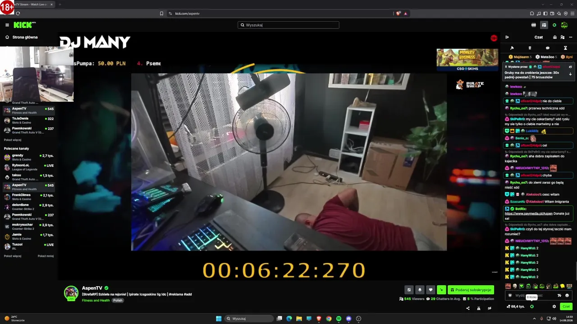Click the Monkey Business CSGO-SKINS banner
Viewport: 577px width, 324px height.
pos(467,60)
